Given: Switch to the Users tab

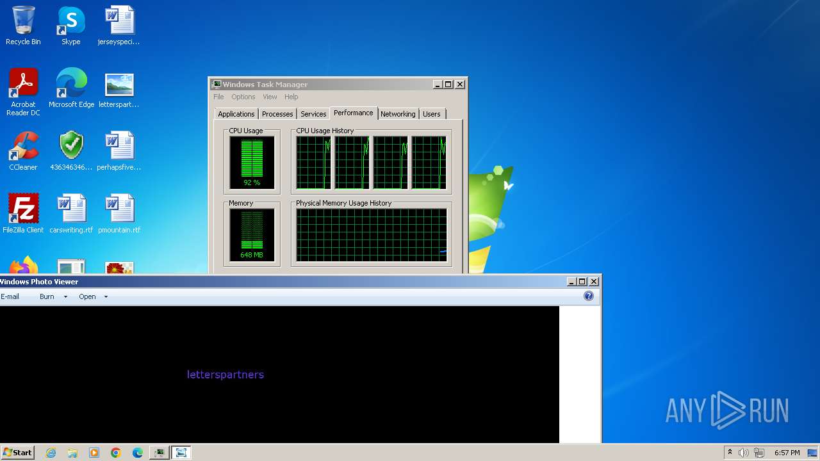Looking at the screenshot, I should coord(432,114).
